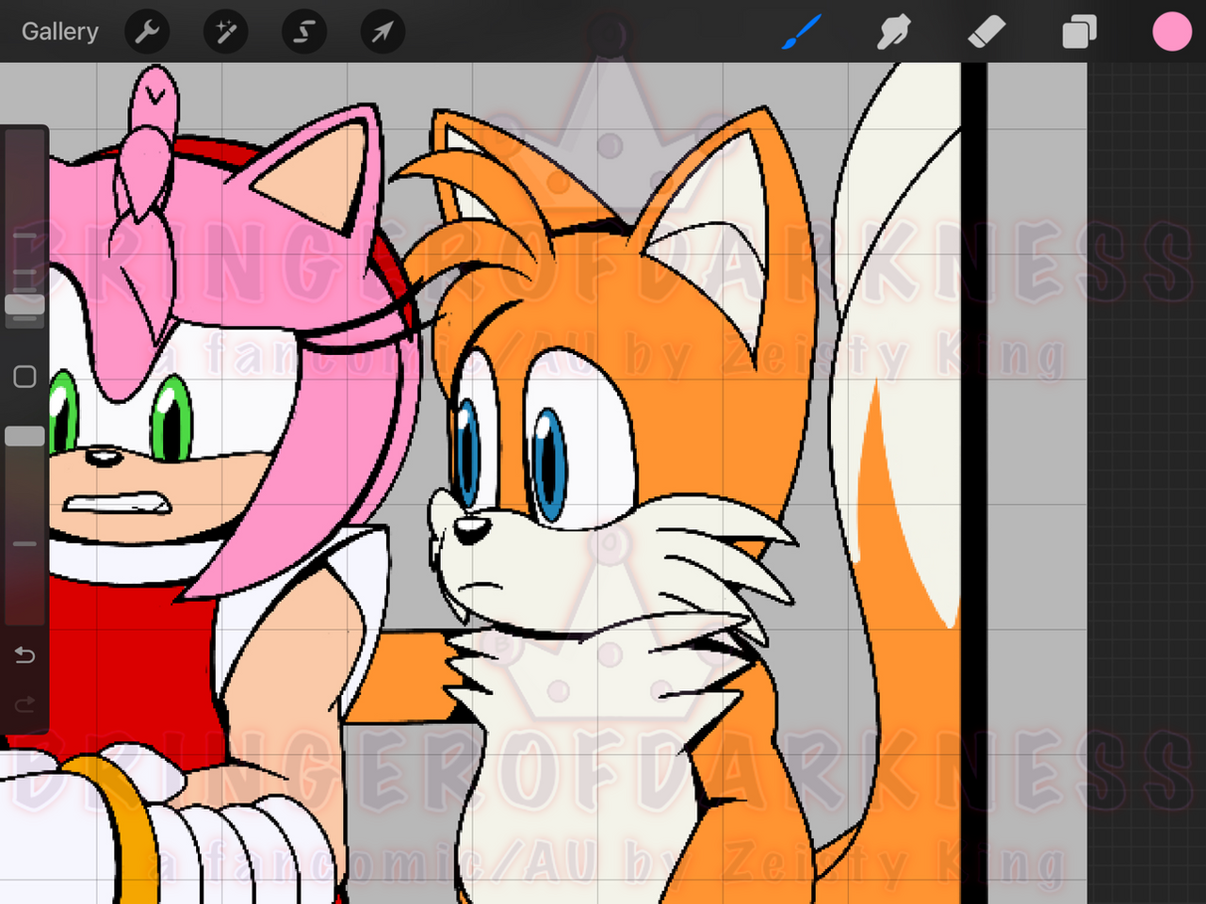Adjust the brush opacity slider handle
The height and width of the screenshot is (904, 1206).
(25, 436)
